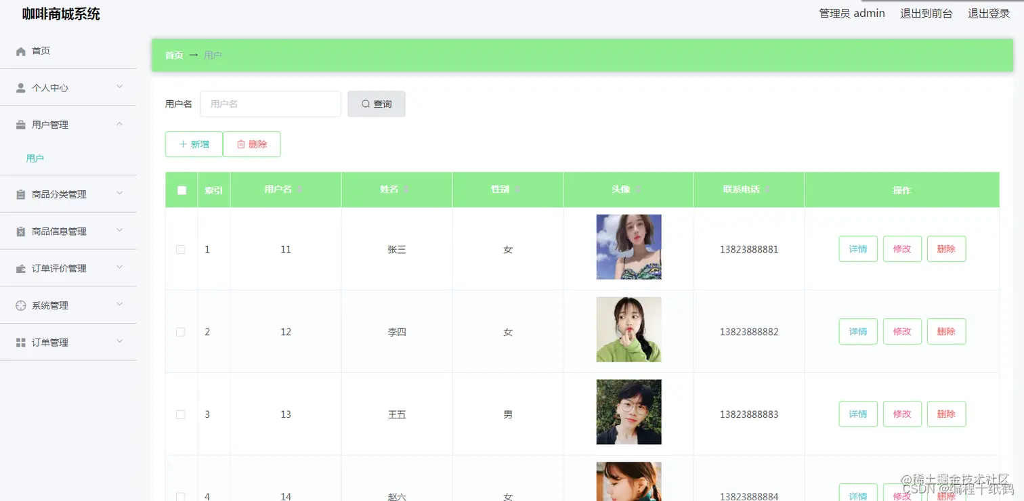Expand the 订单管理 chevron
Image resolution: width=1024 pixels, height=501 pixels.
click(119, 341)
